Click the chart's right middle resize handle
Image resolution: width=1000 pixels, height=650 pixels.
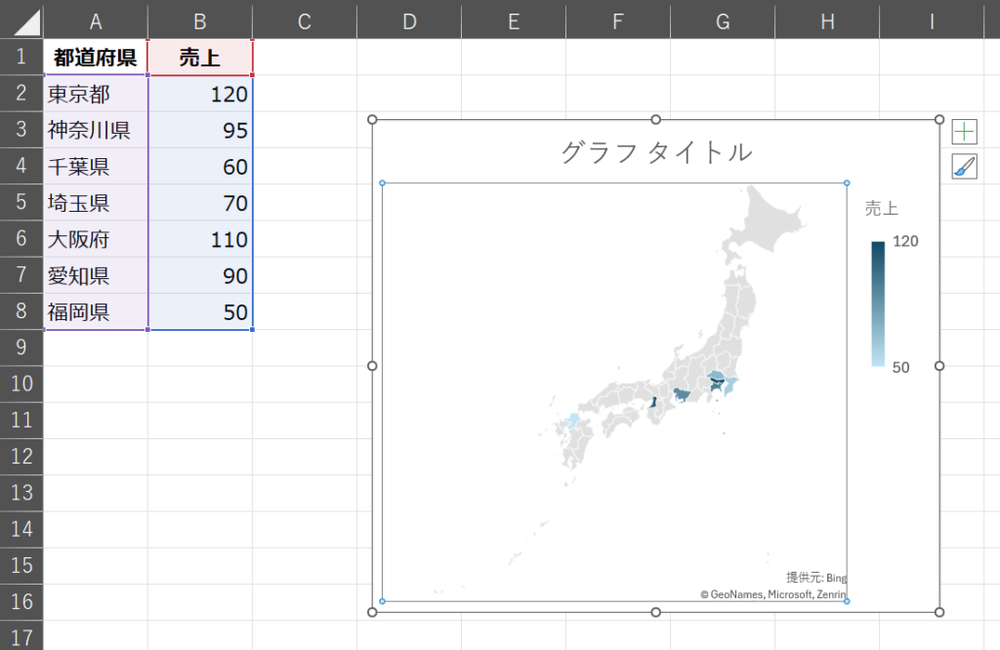(939, 366)
